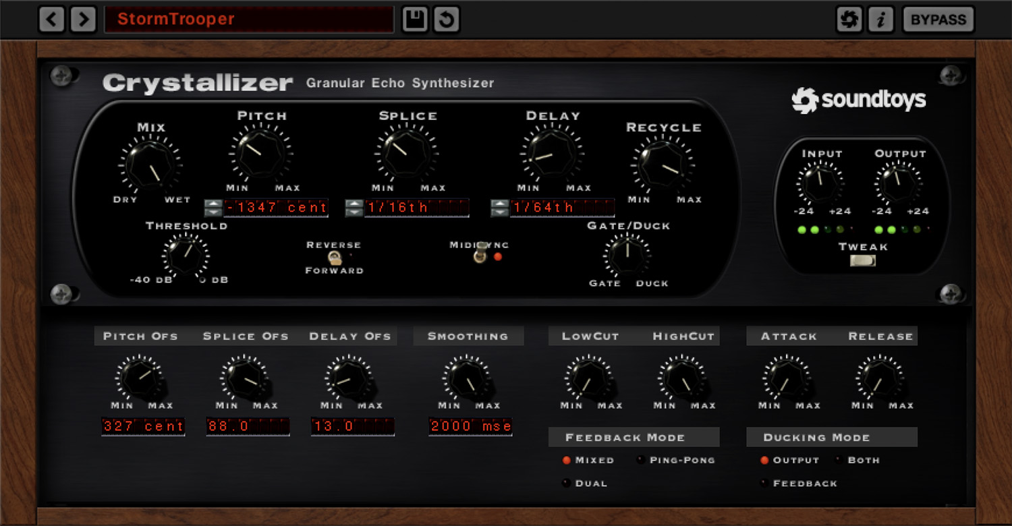The width and height of the screenshot is (1012, 526).
Task: Click the Gate/Duck knob
Action: 628,254
